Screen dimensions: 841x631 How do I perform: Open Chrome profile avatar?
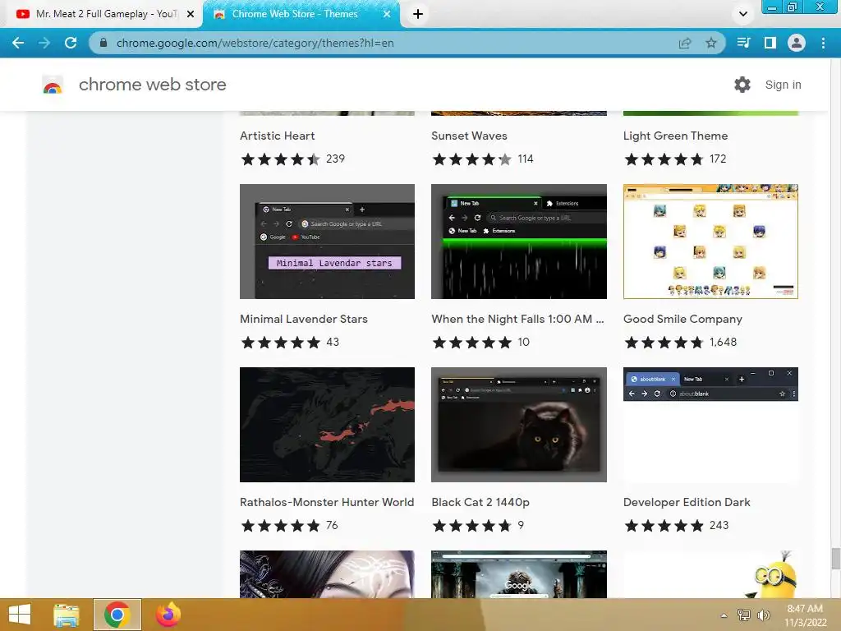point(797,43)
